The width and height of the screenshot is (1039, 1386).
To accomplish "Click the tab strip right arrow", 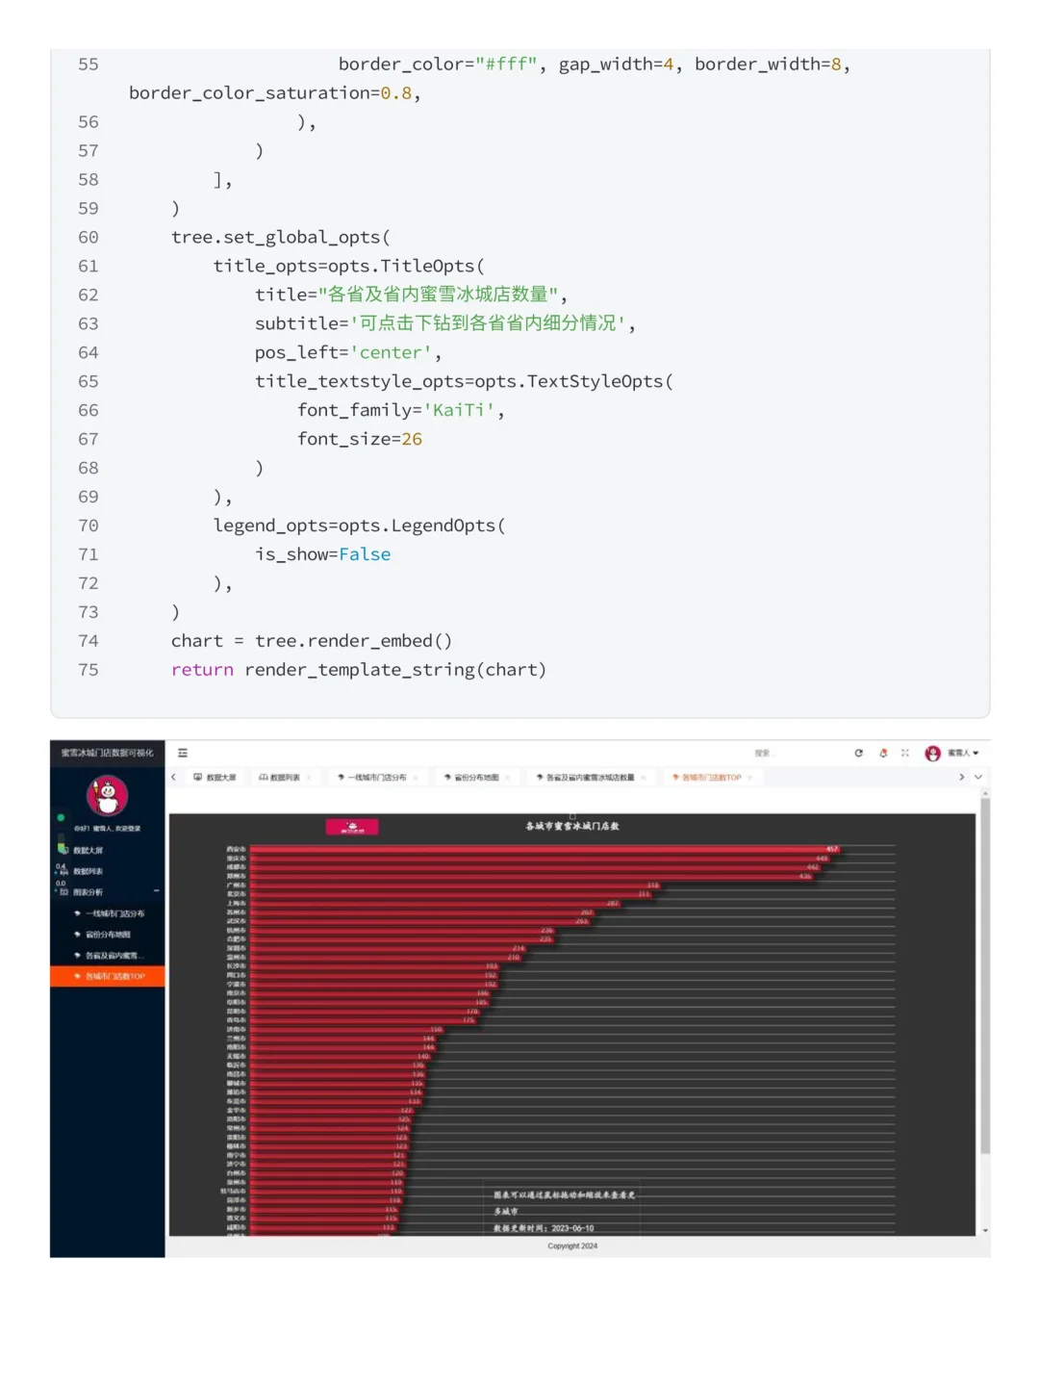I will coord(961,777).
